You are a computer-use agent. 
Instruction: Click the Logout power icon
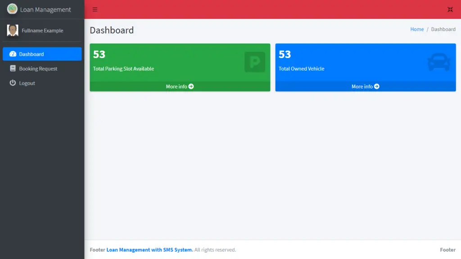coord(13,83)
